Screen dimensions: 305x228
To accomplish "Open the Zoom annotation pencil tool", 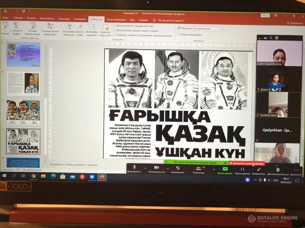I will (259, 169).
